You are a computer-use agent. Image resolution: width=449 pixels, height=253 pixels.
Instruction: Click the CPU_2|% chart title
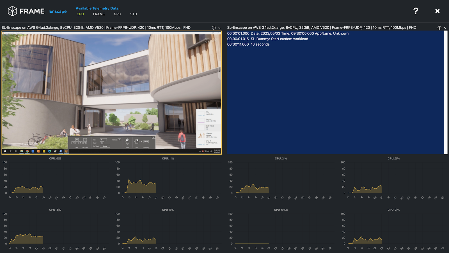[x=281, y=158]
